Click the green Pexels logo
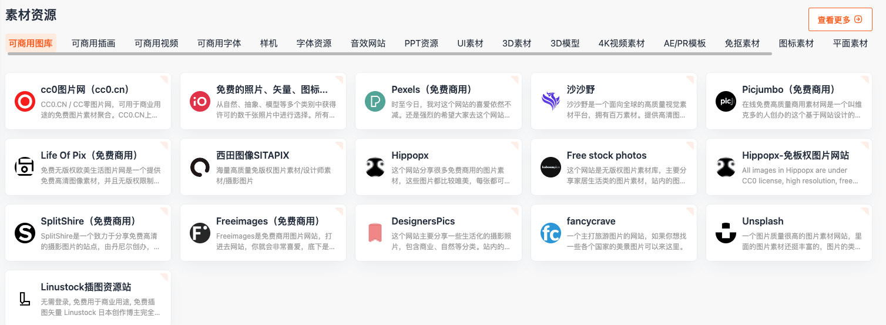The width and height of the screenshot is (886, 325). click(x=375, y=102)
